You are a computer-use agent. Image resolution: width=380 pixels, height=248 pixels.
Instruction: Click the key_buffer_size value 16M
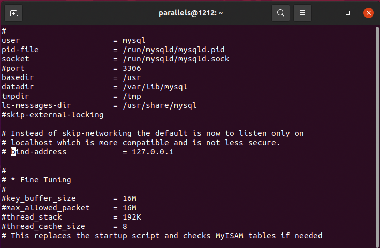coord(129,198)
